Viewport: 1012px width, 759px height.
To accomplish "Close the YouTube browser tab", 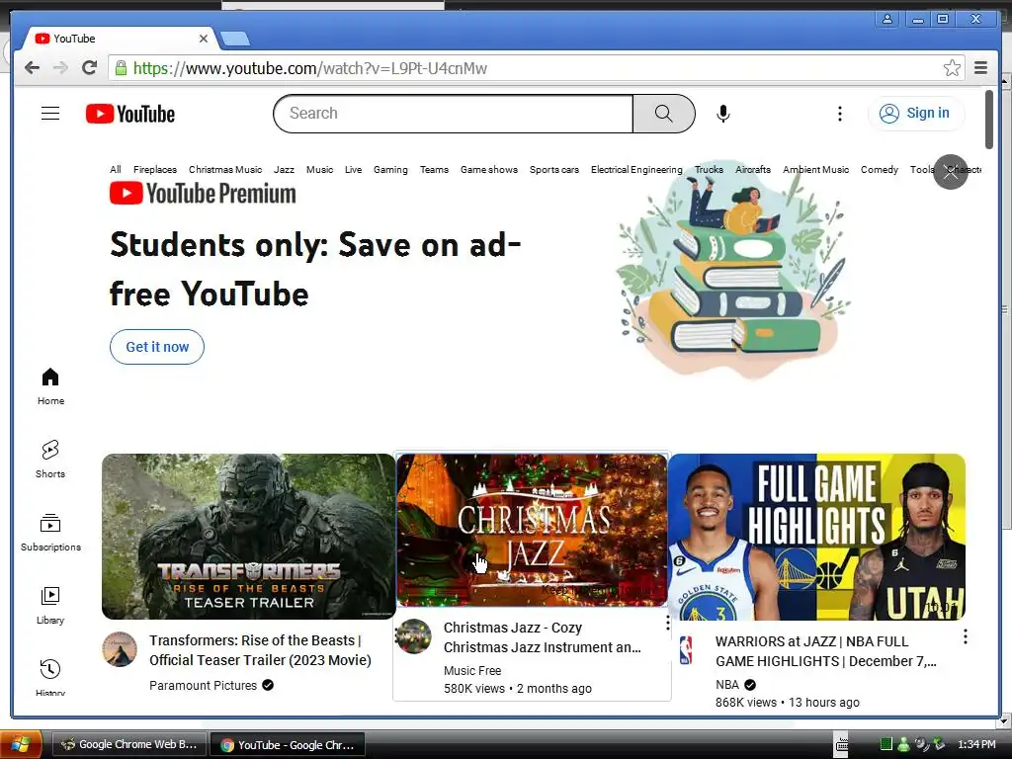I will pyautogui.click(x=204, y=39).
